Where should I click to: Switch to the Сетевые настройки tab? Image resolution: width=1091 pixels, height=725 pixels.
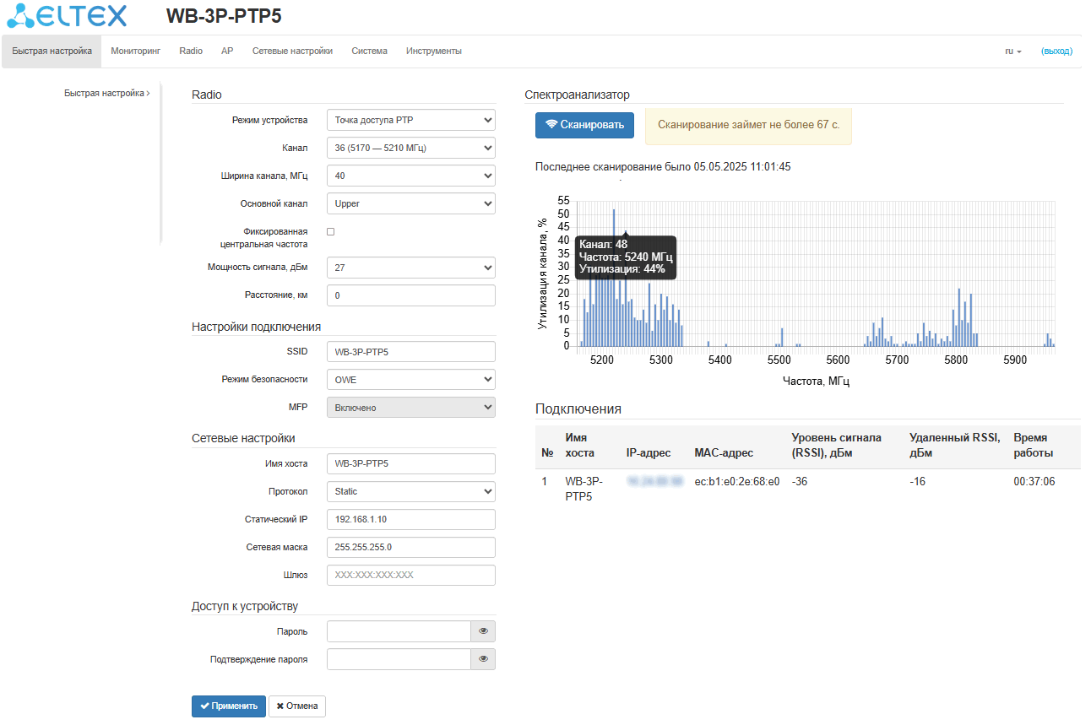click(292, 51)
